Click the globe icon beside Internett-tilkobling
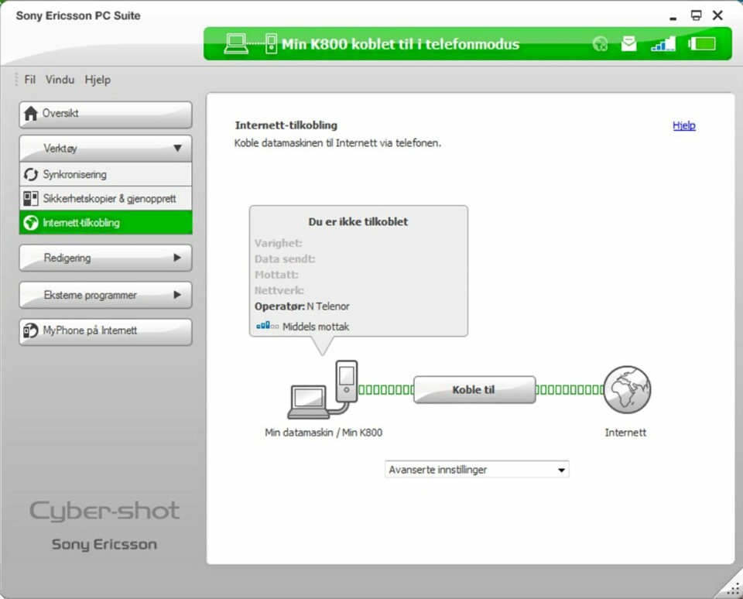The width and height of the screenshot is (743, 599). tap(31, 223)
